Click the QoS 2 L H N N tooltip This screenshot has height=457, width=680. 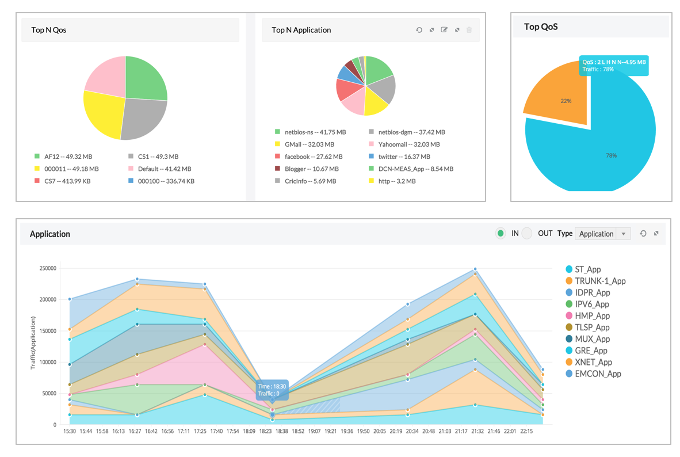(614, 66)
